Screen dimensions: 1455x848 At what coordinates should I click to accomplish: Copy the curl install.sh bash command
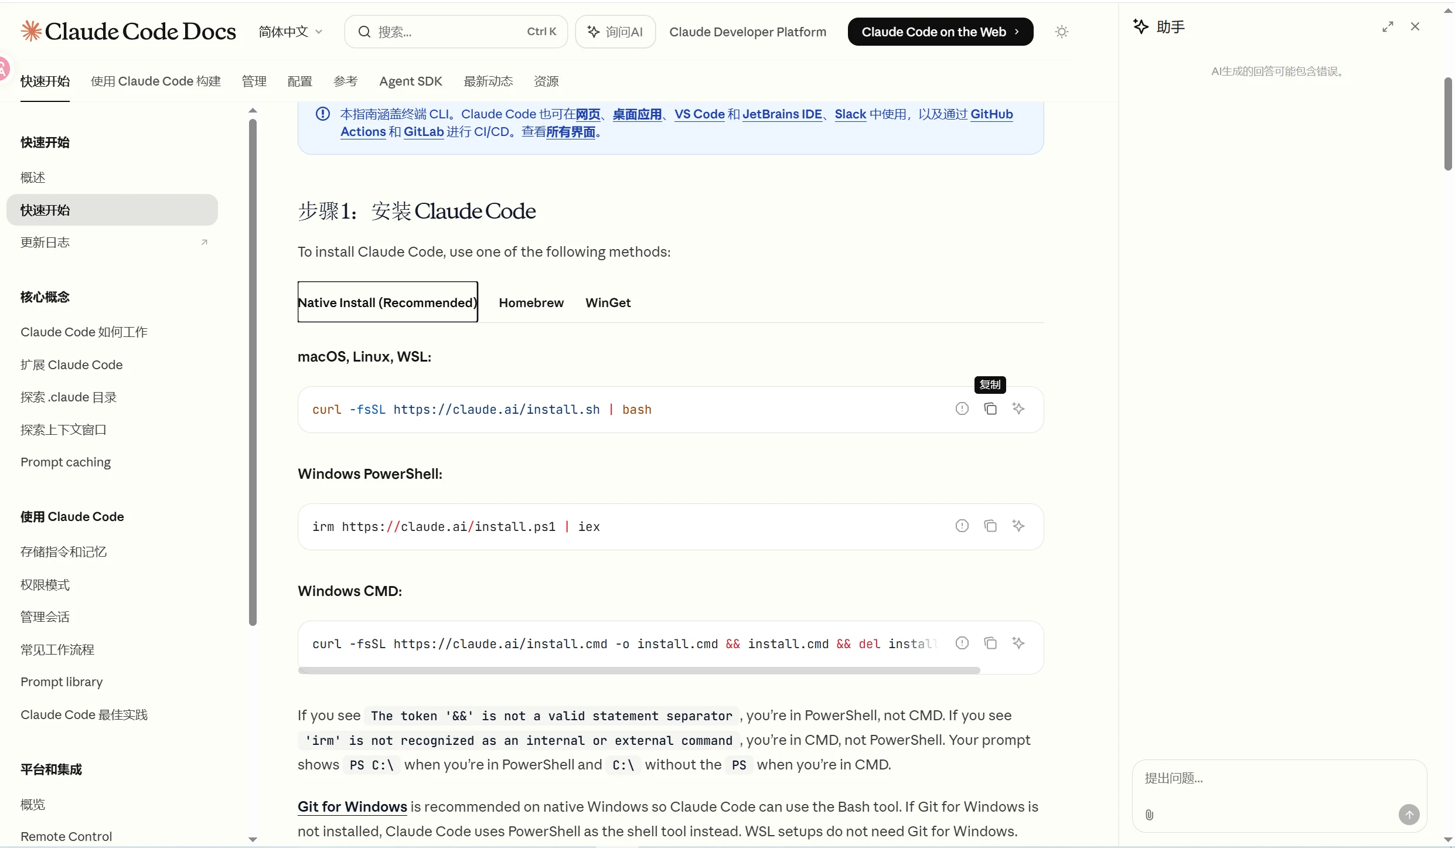pos(990,408)
